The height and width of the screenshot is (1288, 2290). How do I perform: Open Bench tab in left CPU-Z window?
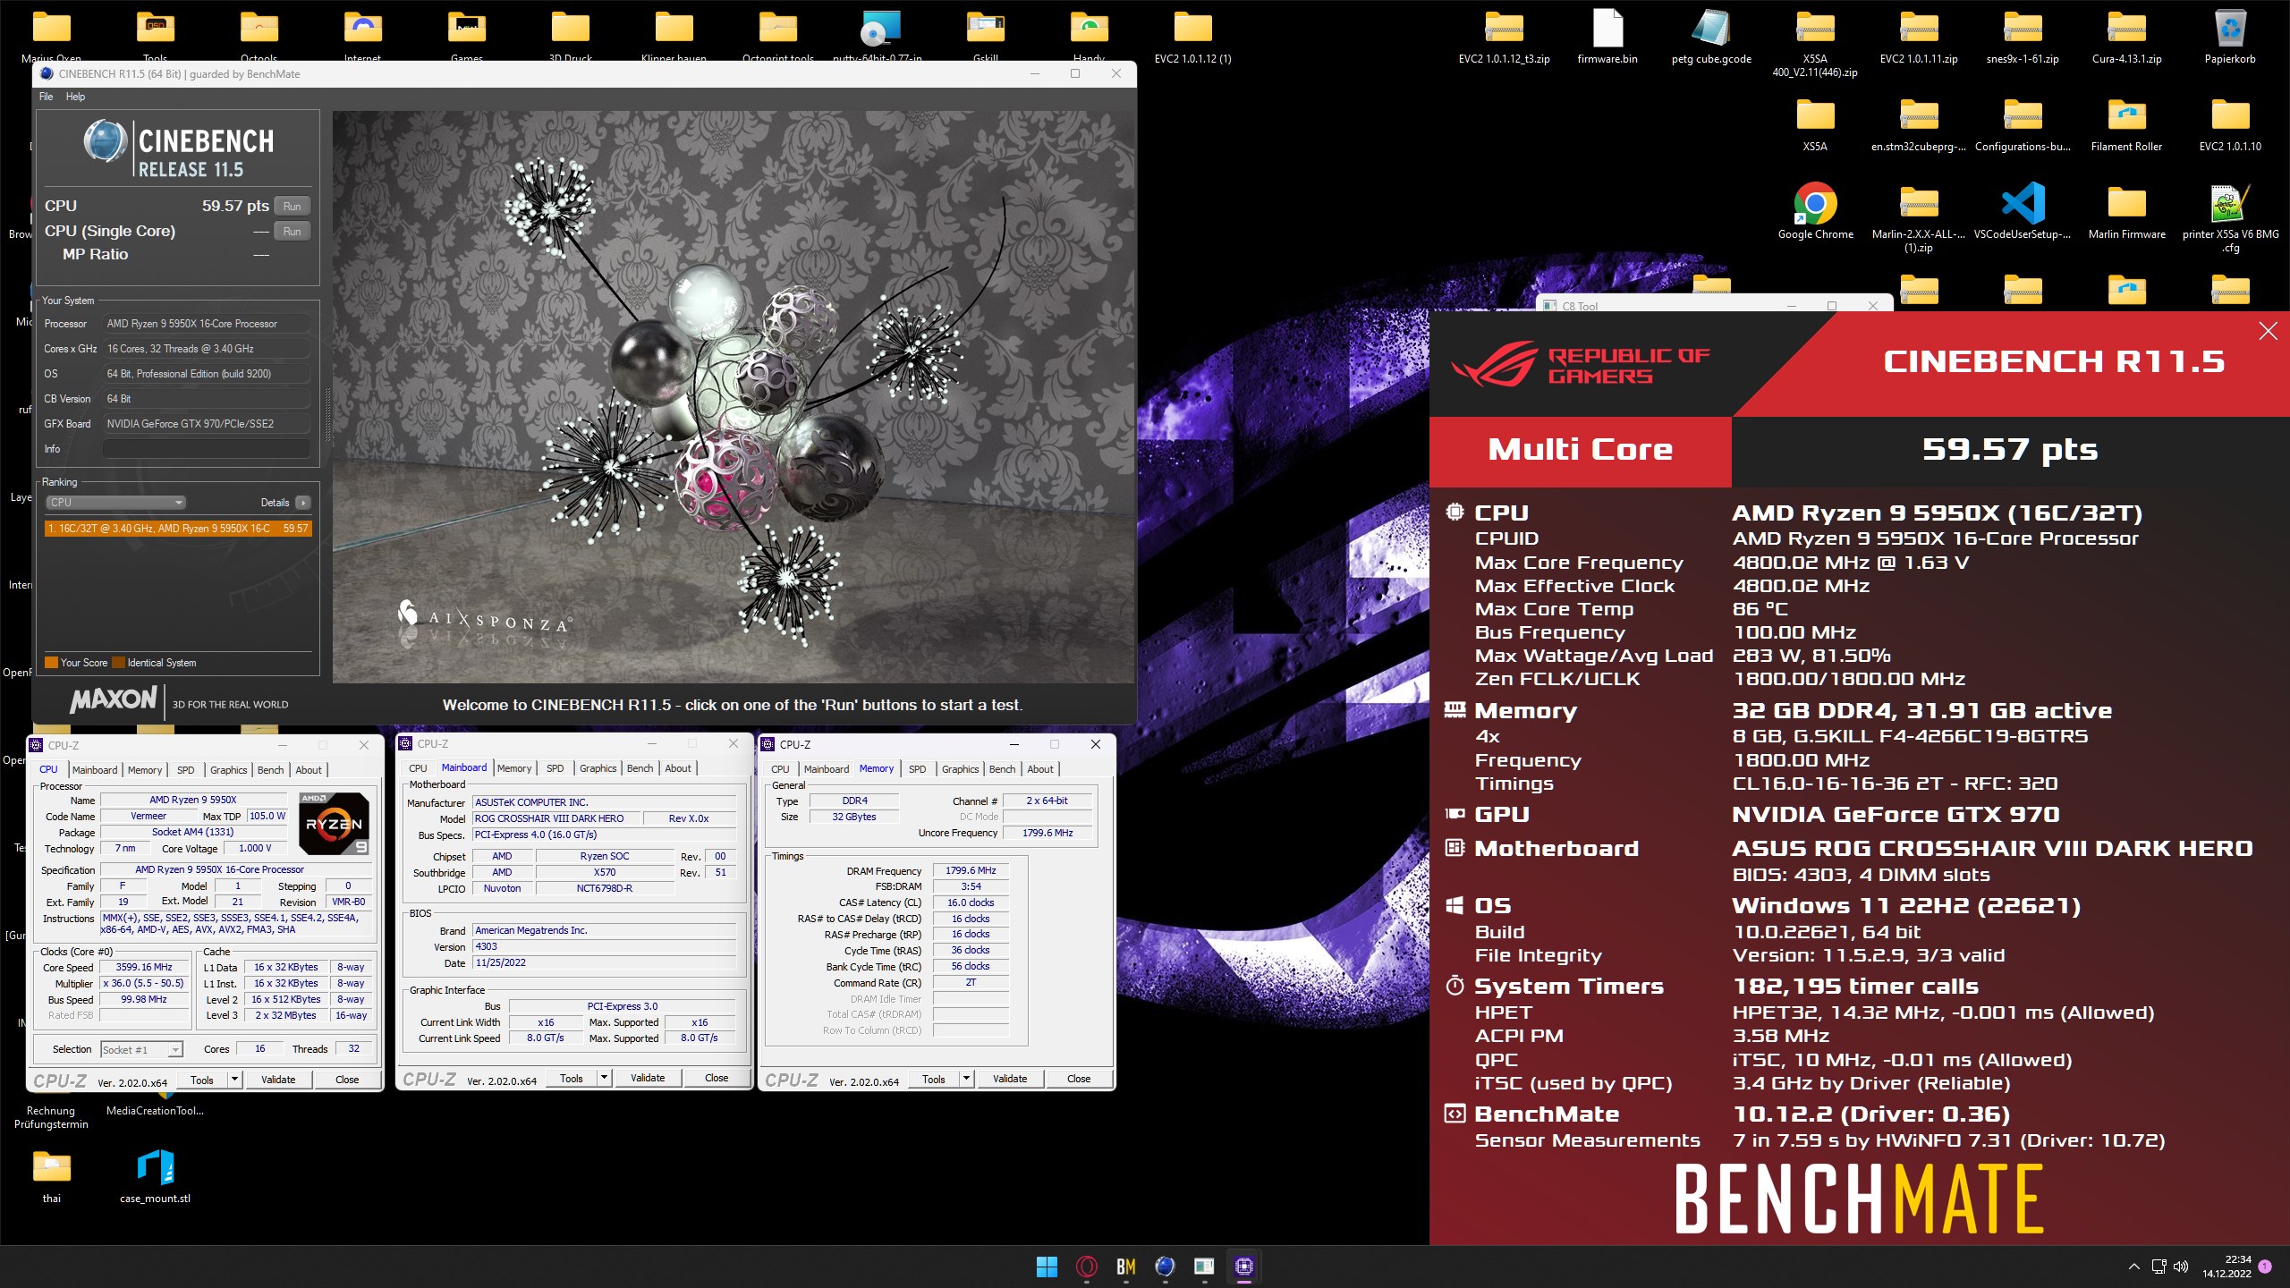(270, 770)
